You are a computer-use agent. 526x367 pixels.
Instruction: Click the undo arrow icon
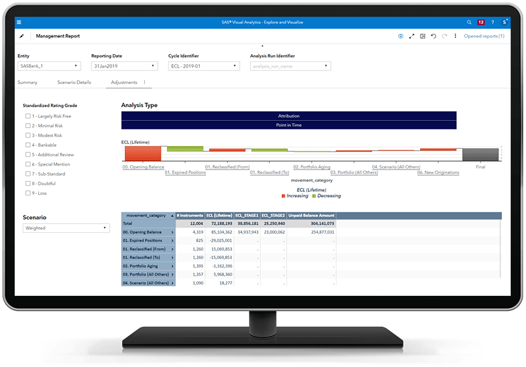click(434, 36)
